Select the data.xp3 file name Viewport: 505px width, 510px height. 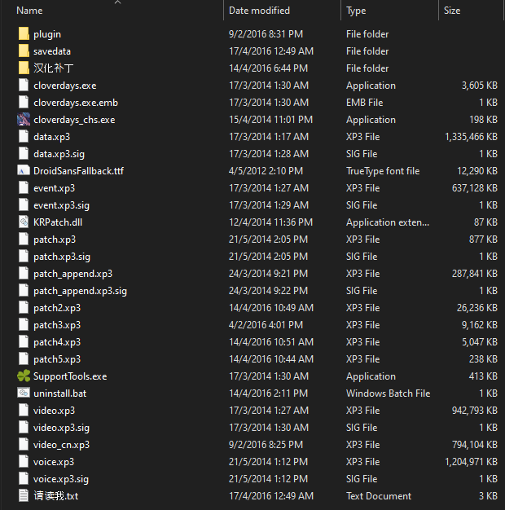pyautogui.click(x=51, y=137)
